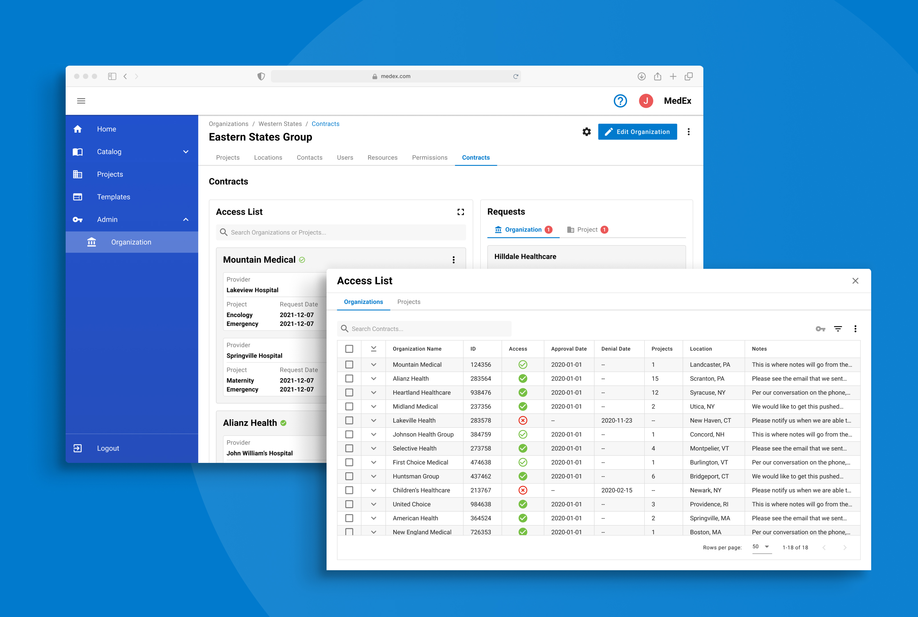
Task: Open Hilldale Healthcare request card
Action: pos(586,257)
